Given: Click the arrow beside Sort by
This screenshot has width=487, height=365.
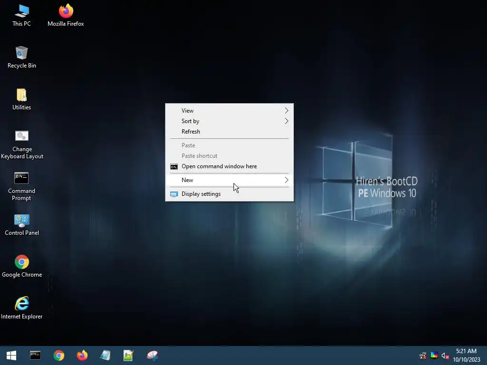Looking at the screenshot, I should click(x=286, y=121).
